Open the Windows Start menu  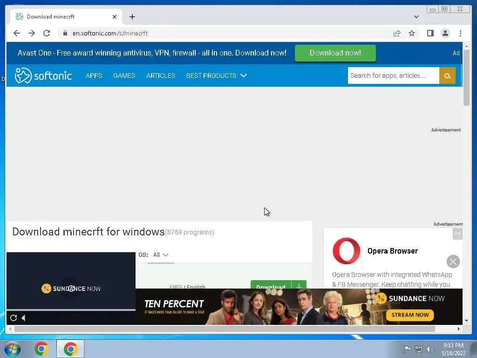[x=13, y=349]
